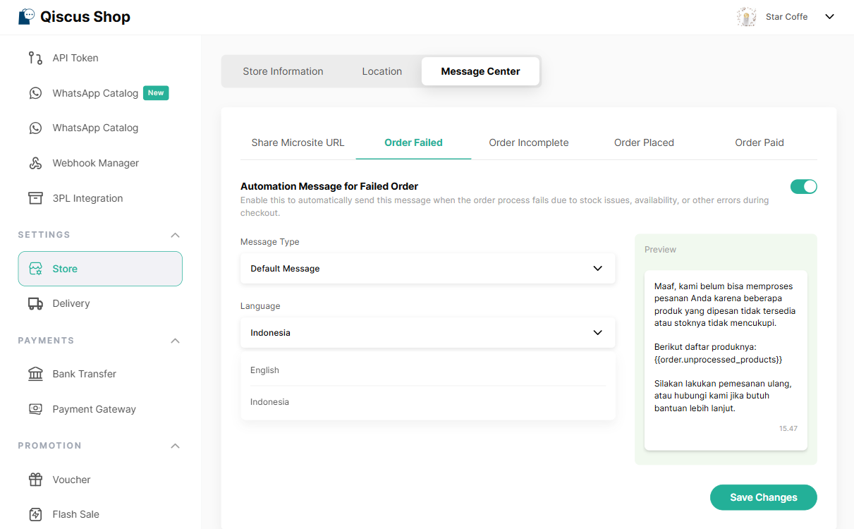Click the Payment Gateway icon
Viewport: 854px width, 529px height.
pos(35,409)
